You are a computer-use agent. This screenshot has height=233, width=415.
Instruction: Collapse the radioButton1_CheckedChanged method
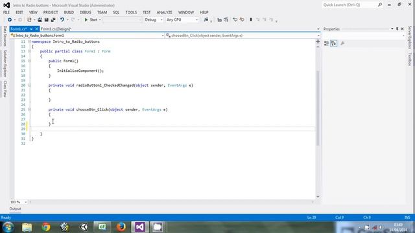click(x=29, y=85)
